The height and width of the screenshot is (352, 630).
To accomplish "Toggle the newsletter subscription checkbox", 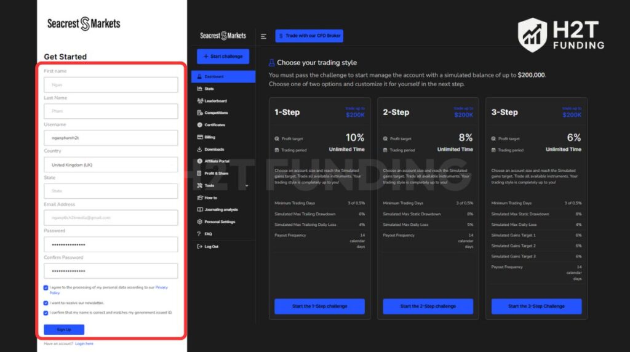I will click(x=46, y=303).
